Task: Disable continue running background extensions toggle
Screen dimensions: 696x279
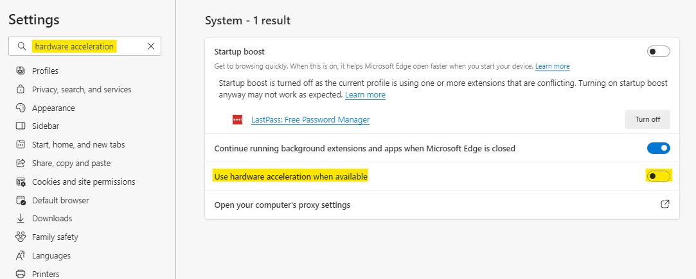Action: [658, 148]
